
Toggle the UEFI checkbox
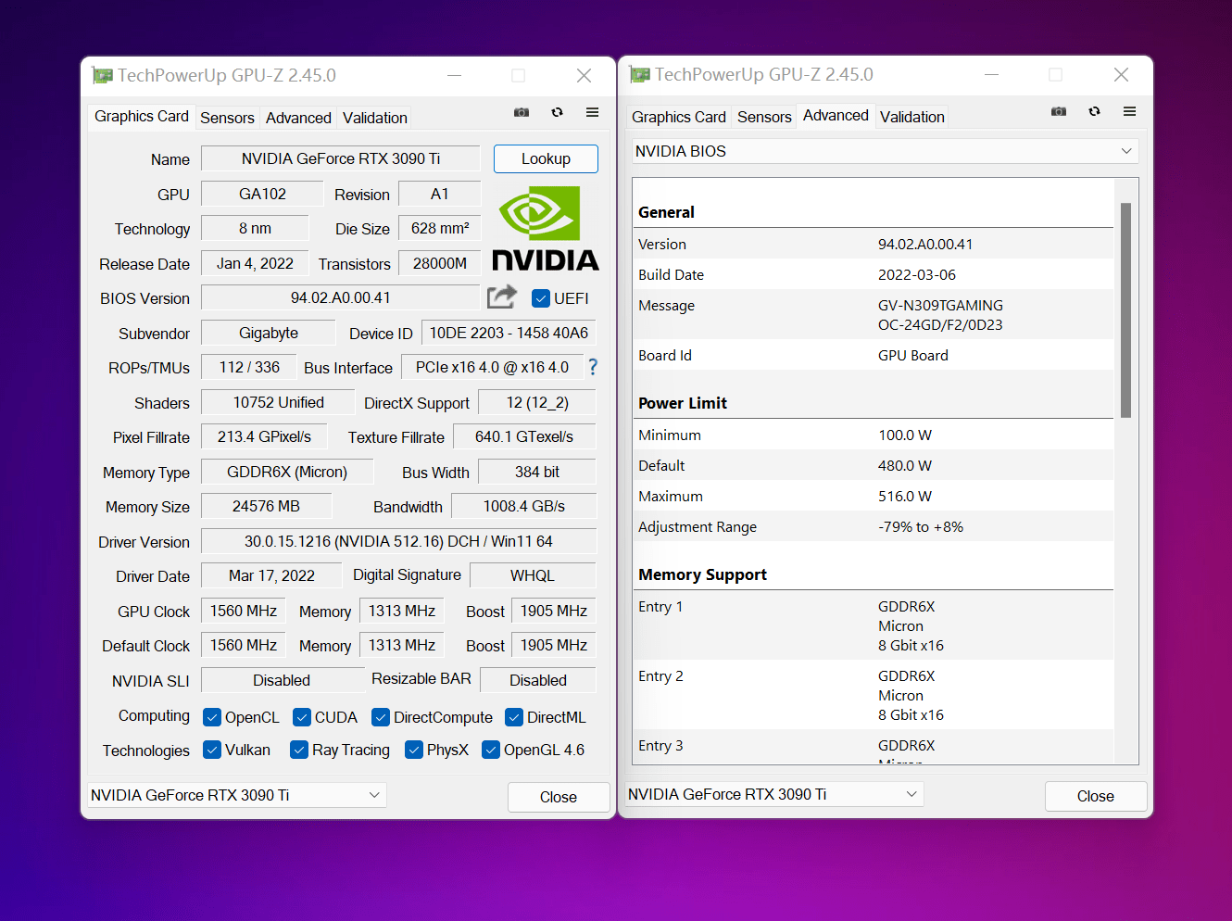pos(541,298)
